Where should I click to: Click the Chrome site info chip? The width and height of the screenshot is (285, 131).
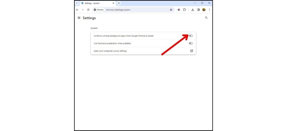click(99, 10)
